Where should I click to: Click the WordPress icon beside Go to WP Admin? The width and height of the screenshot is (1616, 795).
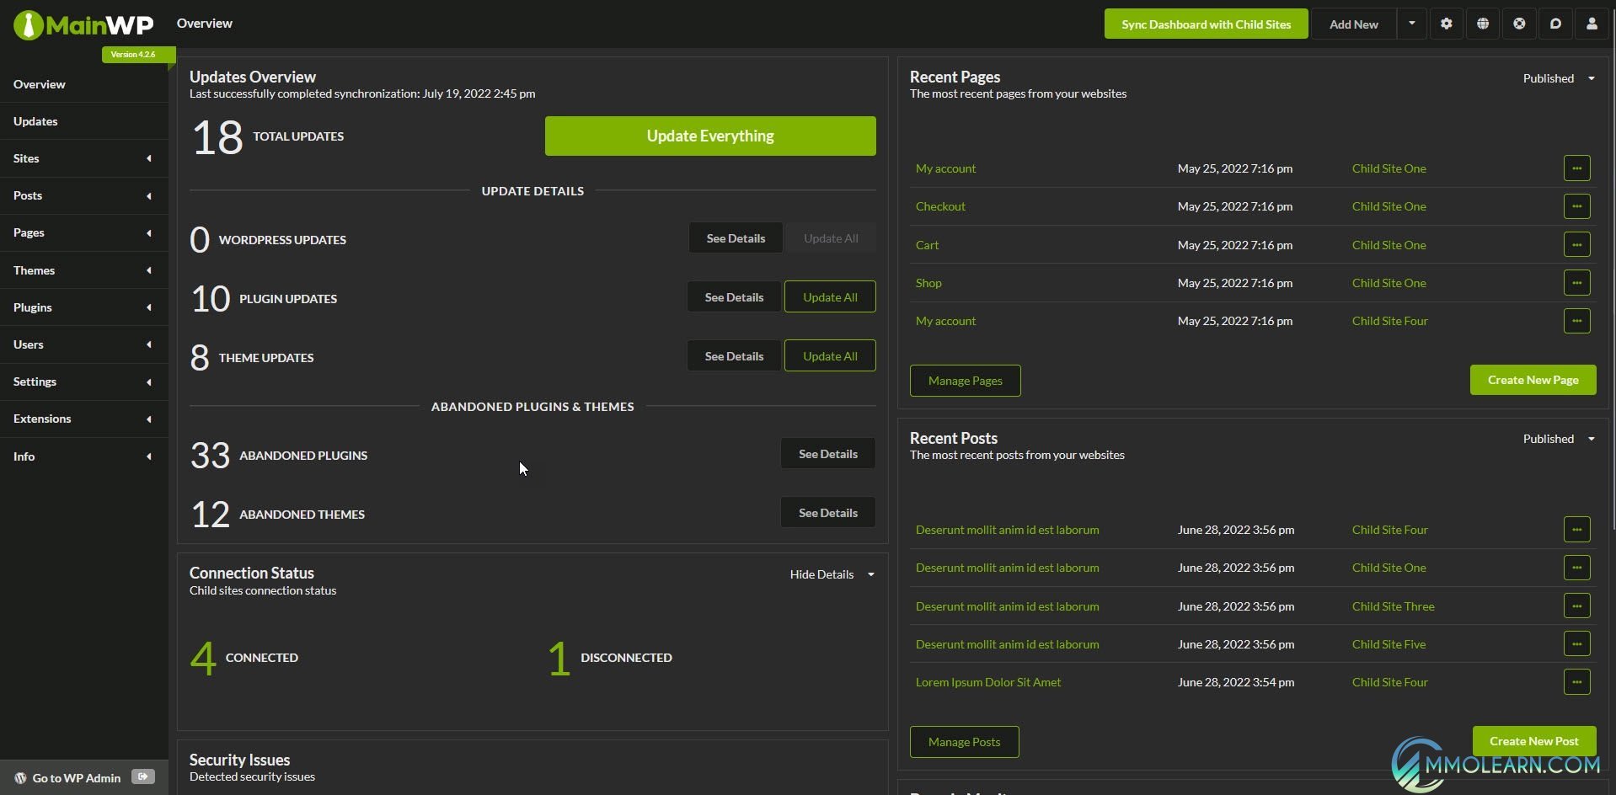click(20, 778)
